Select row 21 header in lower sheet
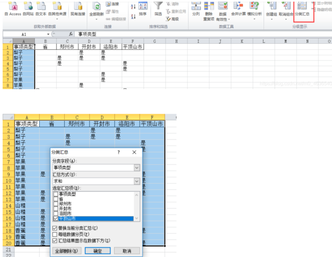This screenshot has height=257, width=332. 9,250
